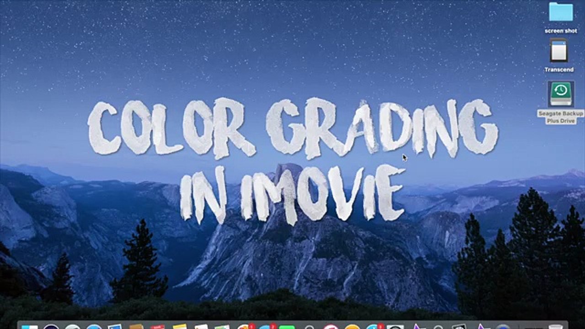585x329 pixels.
Task: Select the Seagate Backup Plus Drive icon
Action: tap(561, 94)
